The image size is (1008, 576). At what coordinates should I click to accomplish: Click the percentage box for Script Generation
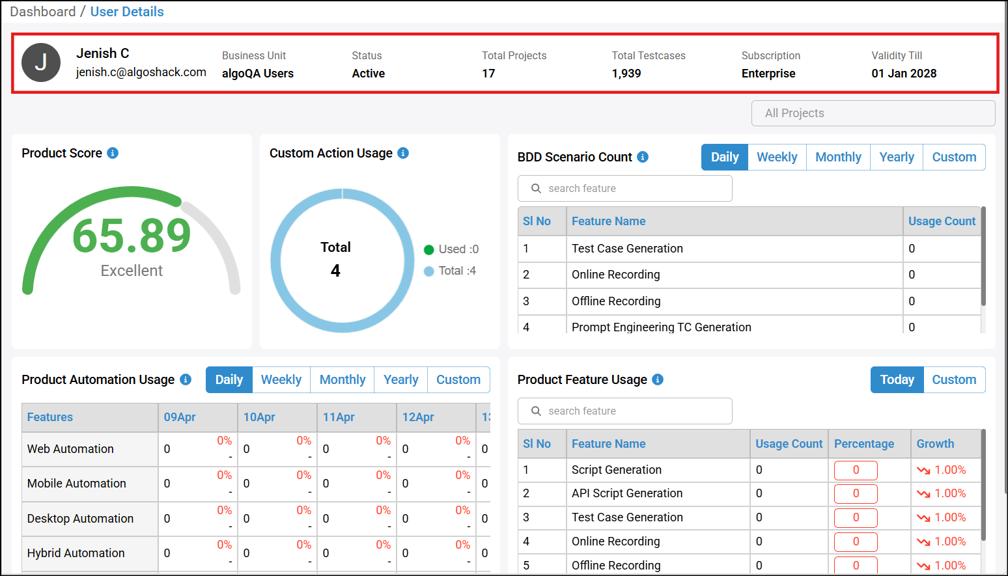click(856, 470)
